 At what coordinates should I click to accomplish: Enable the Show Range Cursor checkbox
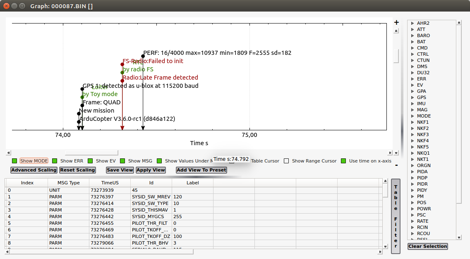[286, 161]
